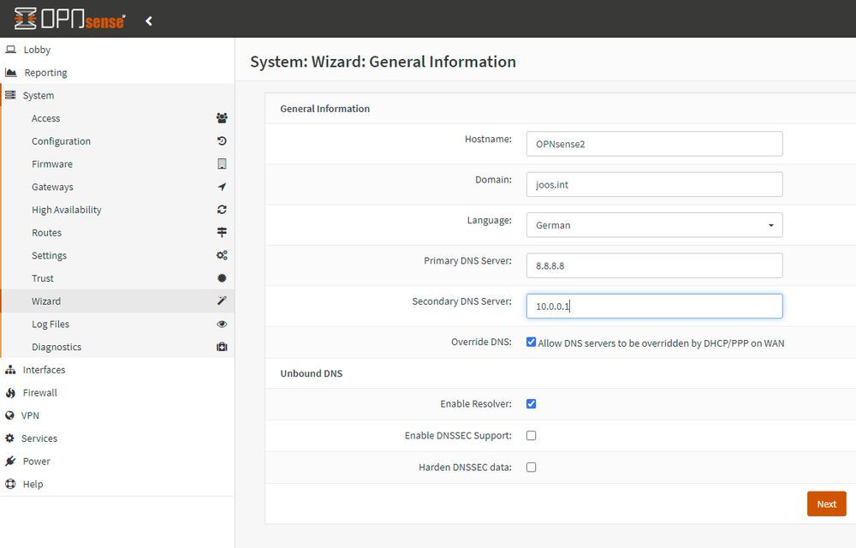
Task: Open Settings via the gears icon
Action: point(222,255)
